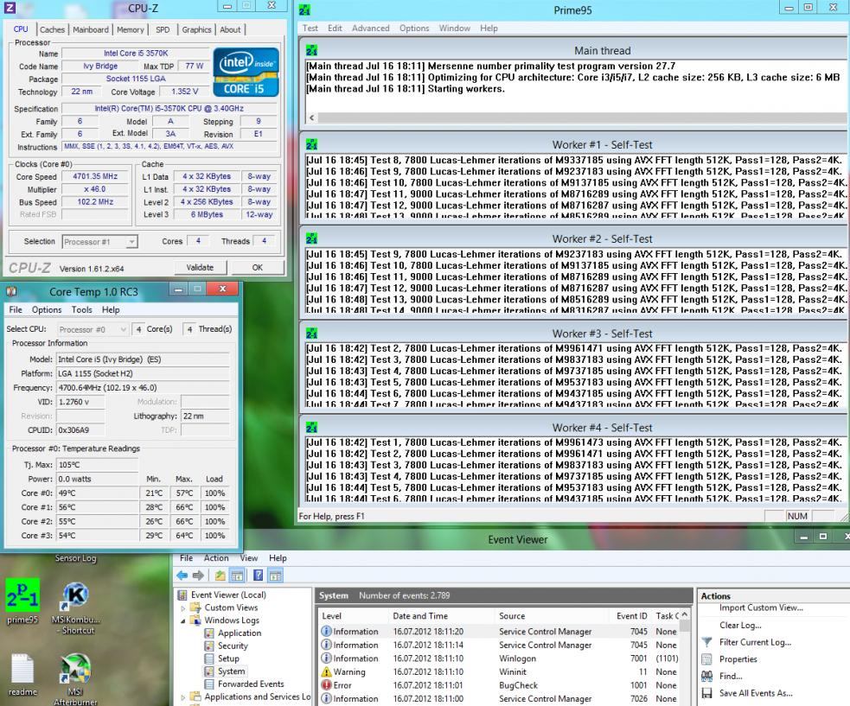
Task: Open the Test menu in Prime95
Action: click(x=310, y=29)
